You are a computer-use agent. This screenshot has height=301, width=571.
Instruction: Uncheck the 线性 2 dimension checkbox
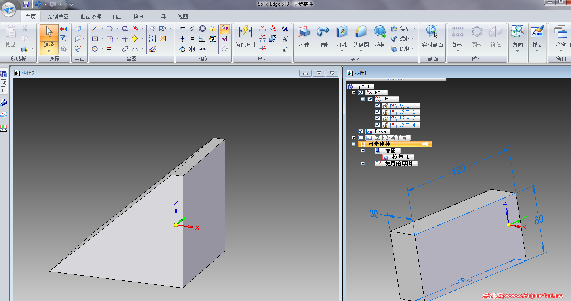[378, 112]
